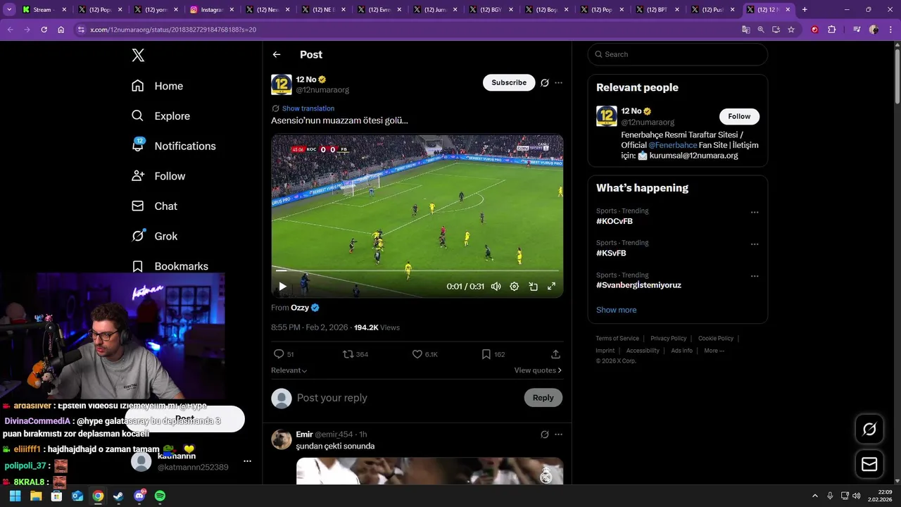Image resolution: width=901 pixels, height=507 pixels.
Task: Reply using the comment icon with 51
Action: pyautogui.click(x=282, y=354)
